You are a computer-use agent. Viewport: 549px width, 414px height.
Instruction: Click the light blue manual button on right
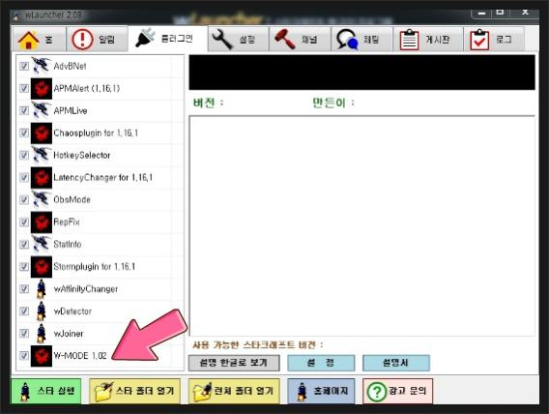point(396,363)
